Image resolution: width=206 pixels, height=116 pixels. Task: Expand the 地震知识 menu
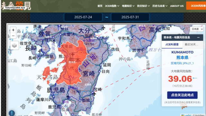click(x=128, y=6)
